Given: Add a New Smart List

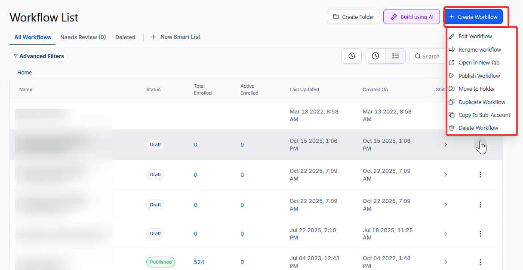Looking at the screenshot, I should tap(175, 37).
